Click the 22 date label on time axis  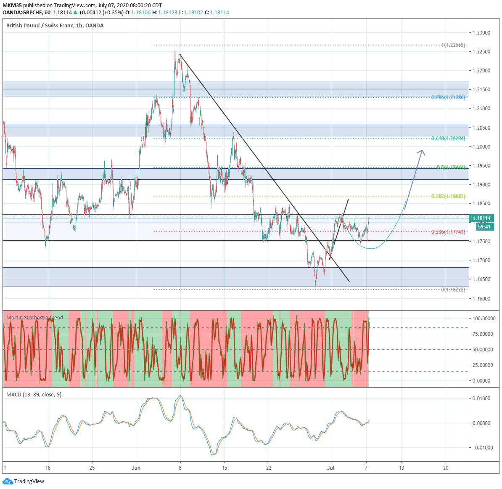pos(269,468)
